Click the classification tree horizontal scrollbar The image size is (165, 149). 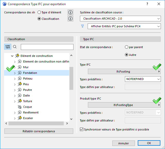(x=36, y=124)
